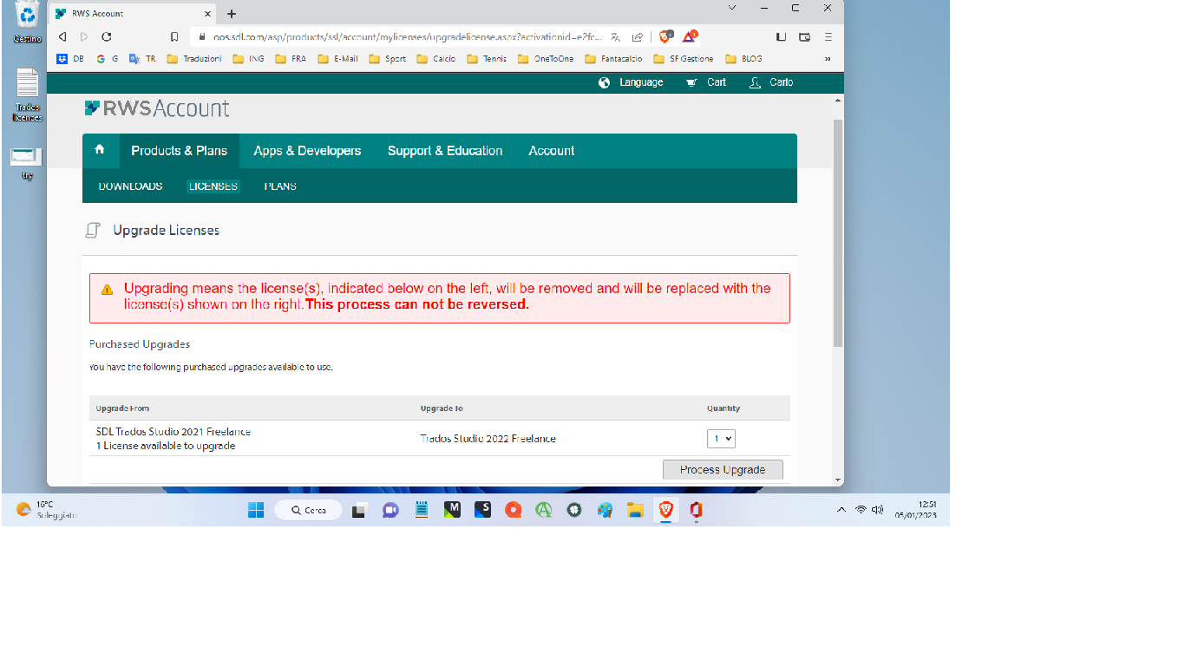Click the scroll icon beside Upgrade Licenses heading

[93, 229]
